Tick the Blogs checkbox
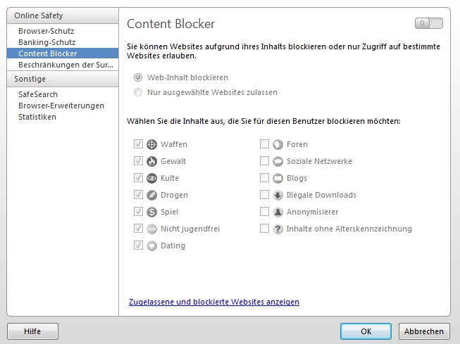The width and height of the screenshot is (460, 344). [264, 177]
